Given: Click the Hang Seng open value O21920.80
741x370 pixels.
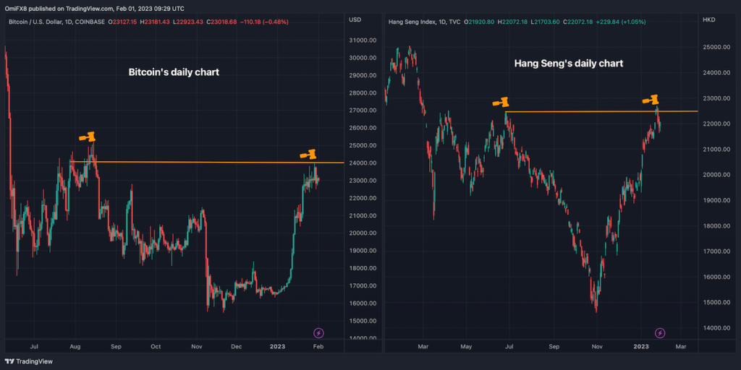Looking at the screenshot, I should pyautogui.click(x=480, y=22).
